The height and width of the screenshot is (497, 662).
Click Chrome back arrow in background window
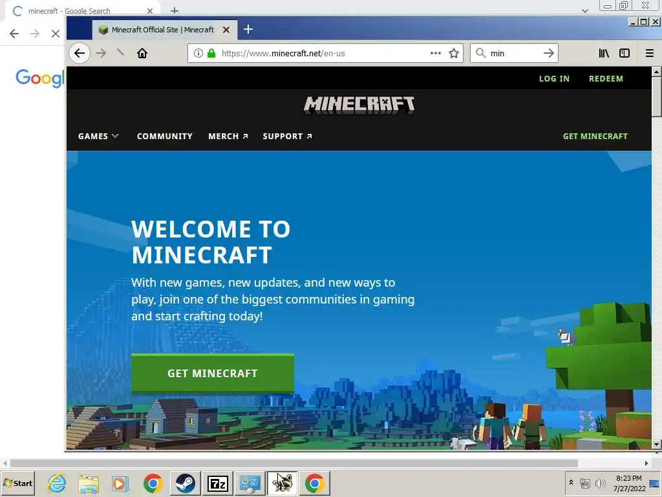pyautogui.click(x=14, y=34)
